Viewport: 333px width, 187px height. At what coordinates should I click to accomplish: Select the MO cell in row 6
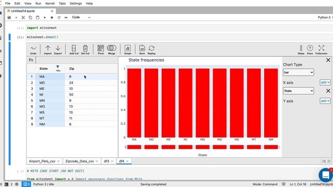50,106
